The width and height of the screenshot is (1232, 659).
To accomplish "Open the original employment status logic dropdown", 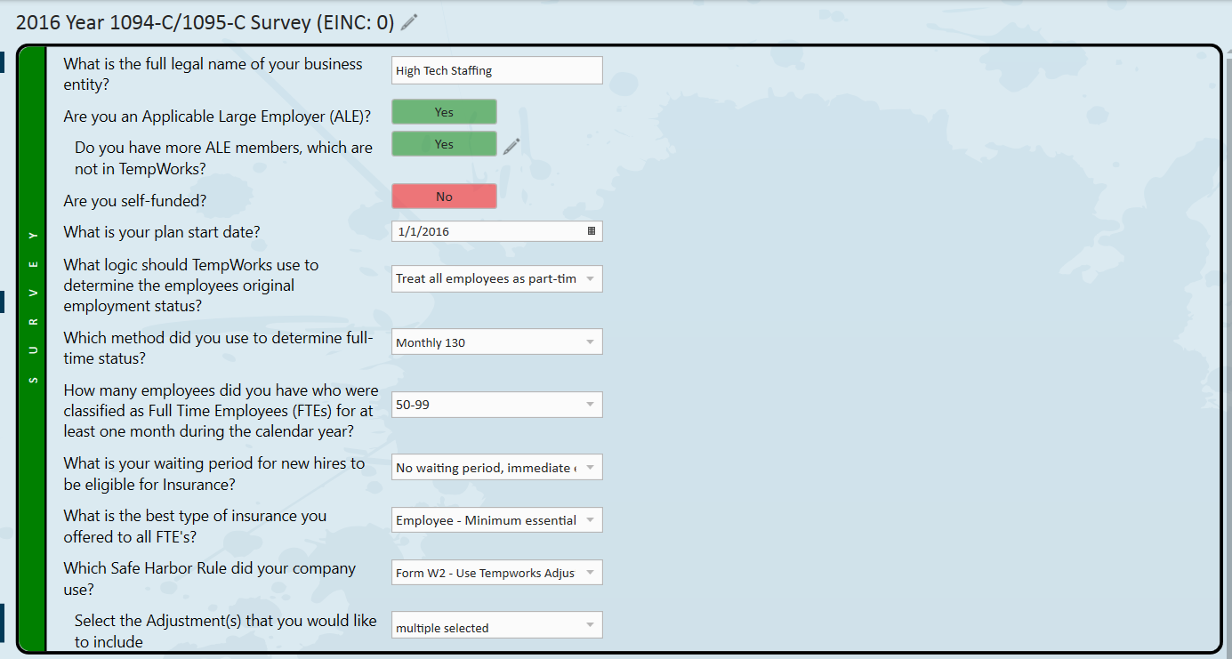I will click(496, 278).
